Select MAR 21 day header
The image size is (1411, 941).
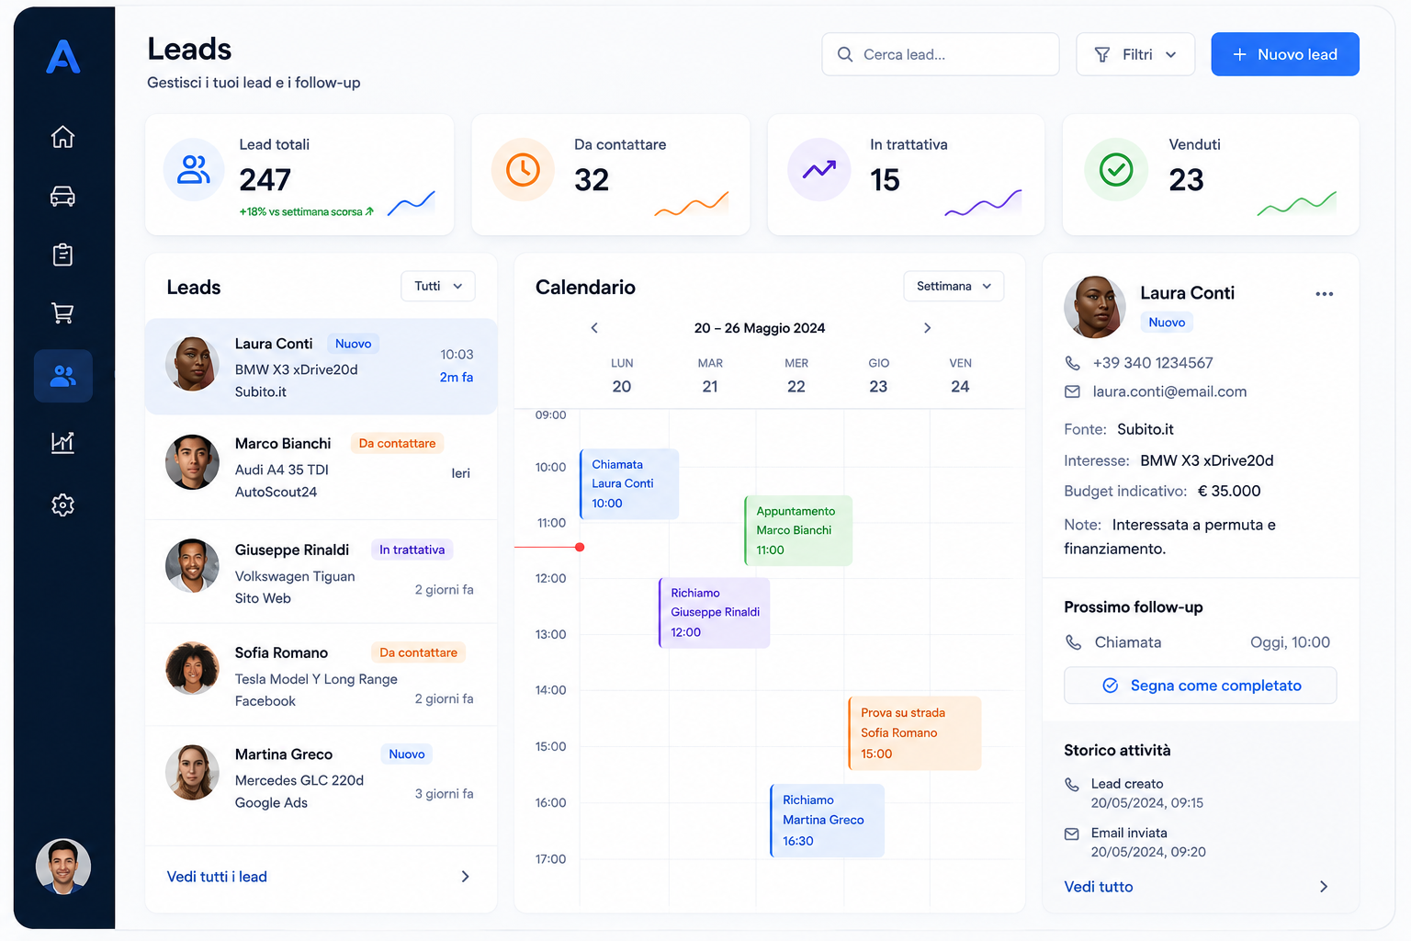pyautogui.click(x=710, y=376)
